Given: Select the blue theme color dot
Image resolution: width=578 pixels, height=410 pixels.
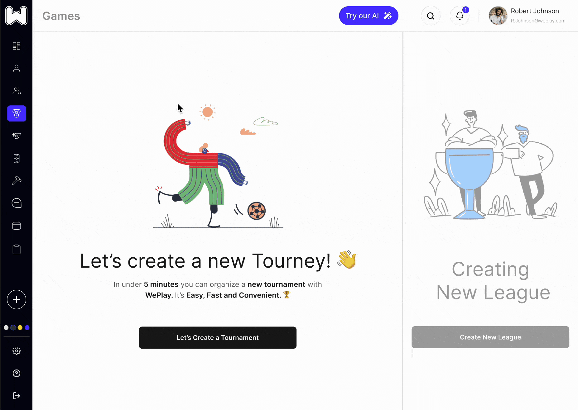Looking at the screenshot, I should 27,327.
